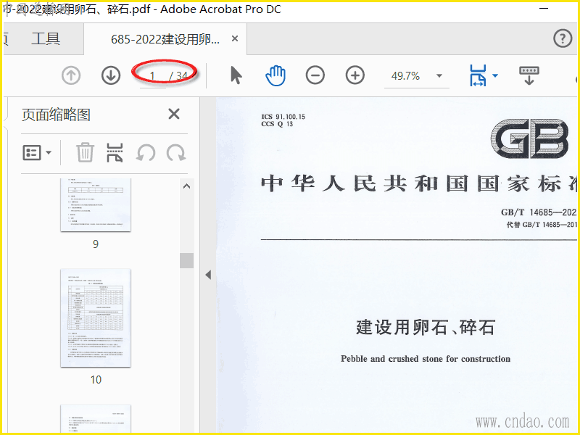Choose the arrow selection tool

pyautogui.click(x=236, y=75)
